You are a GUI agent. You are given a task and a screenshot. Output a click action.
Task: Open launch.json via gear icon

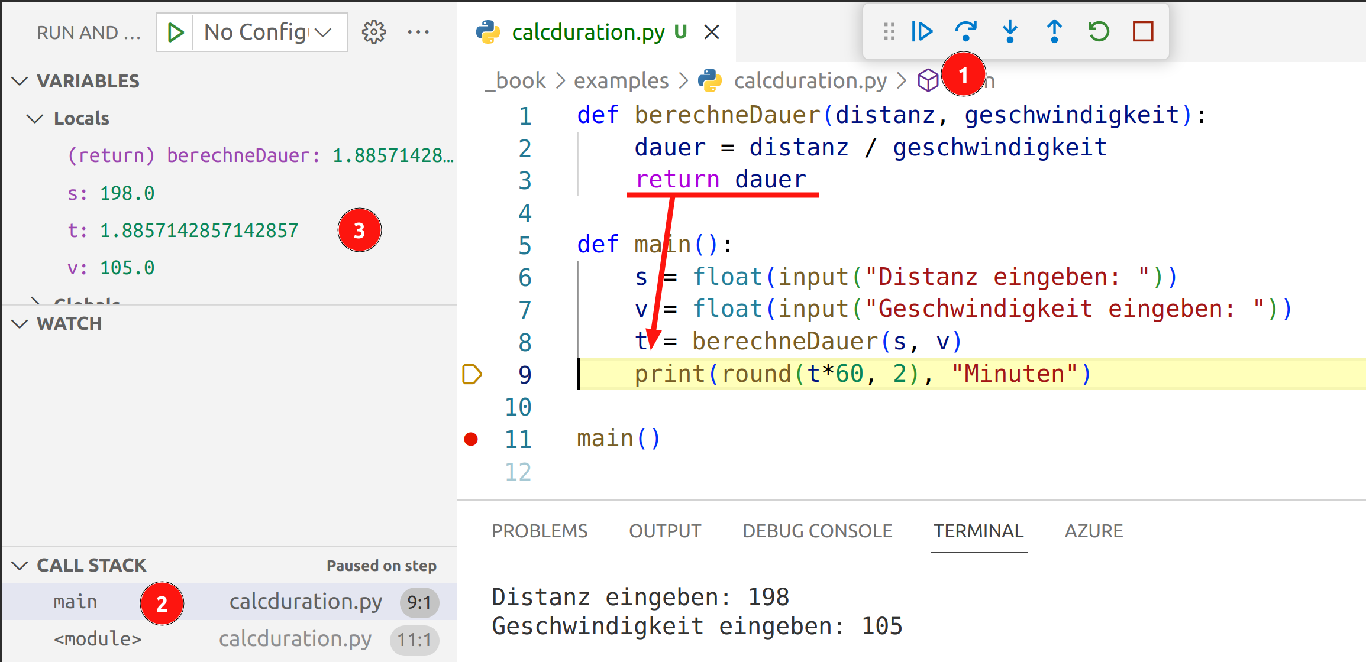[374, 33]
